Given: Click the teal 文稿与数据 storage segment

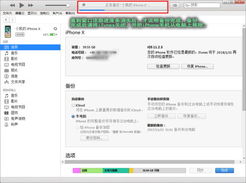Looking at the screenshot, I should [x=116, y=171].
